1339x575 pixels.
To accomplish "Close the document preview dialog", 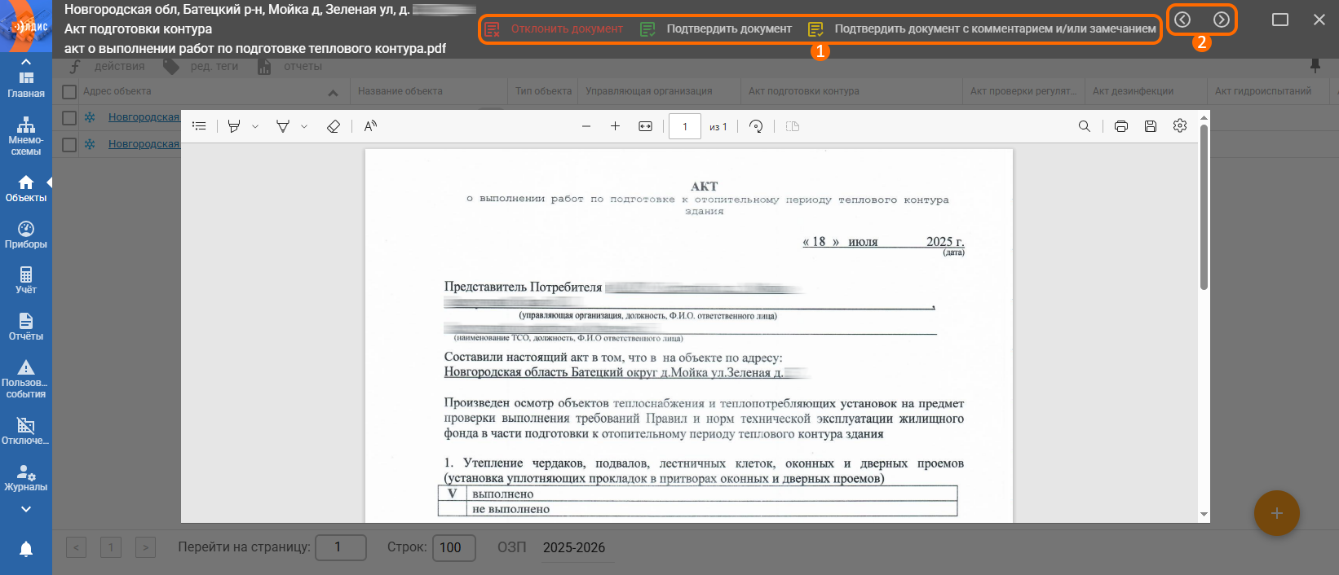I will (1319, 20).
